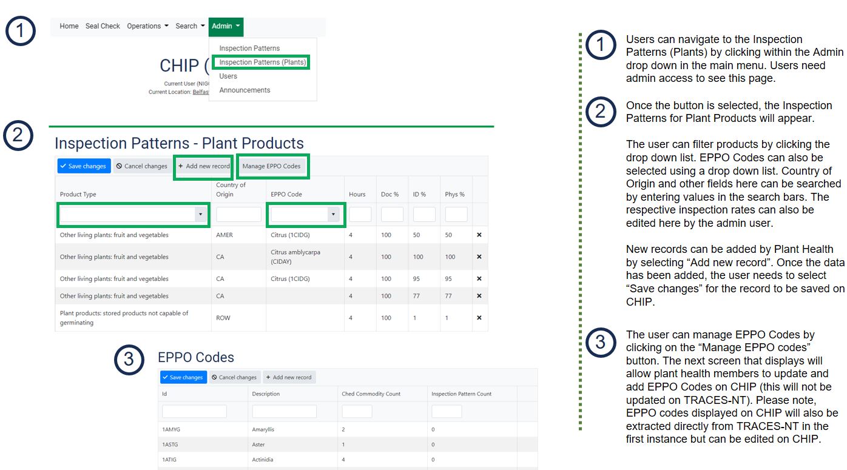Viewport: 847px width, 470px height.
Task: Add new record to Inspection Patterns
Action: 204,166
